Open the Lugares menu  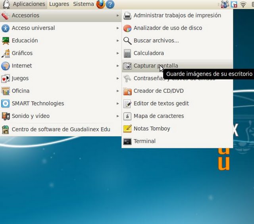(x=59, y=4)
